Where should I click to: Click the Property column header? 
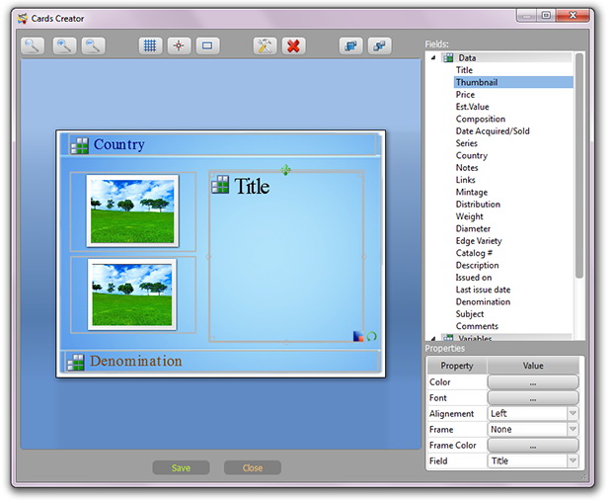pyautogui.click(x=457, y=366)
